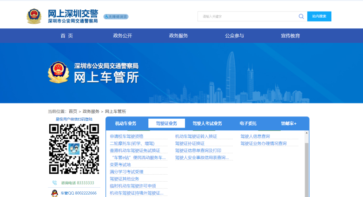Switch to the 驾驶人考试业务 tab
The height and width of the screenshot is (197, 363).
[207, 123]
